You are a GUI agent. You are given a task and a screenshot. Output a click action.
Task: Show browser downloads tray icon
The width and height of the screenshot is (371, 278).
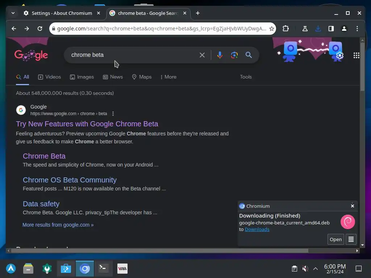click(318, 29)
